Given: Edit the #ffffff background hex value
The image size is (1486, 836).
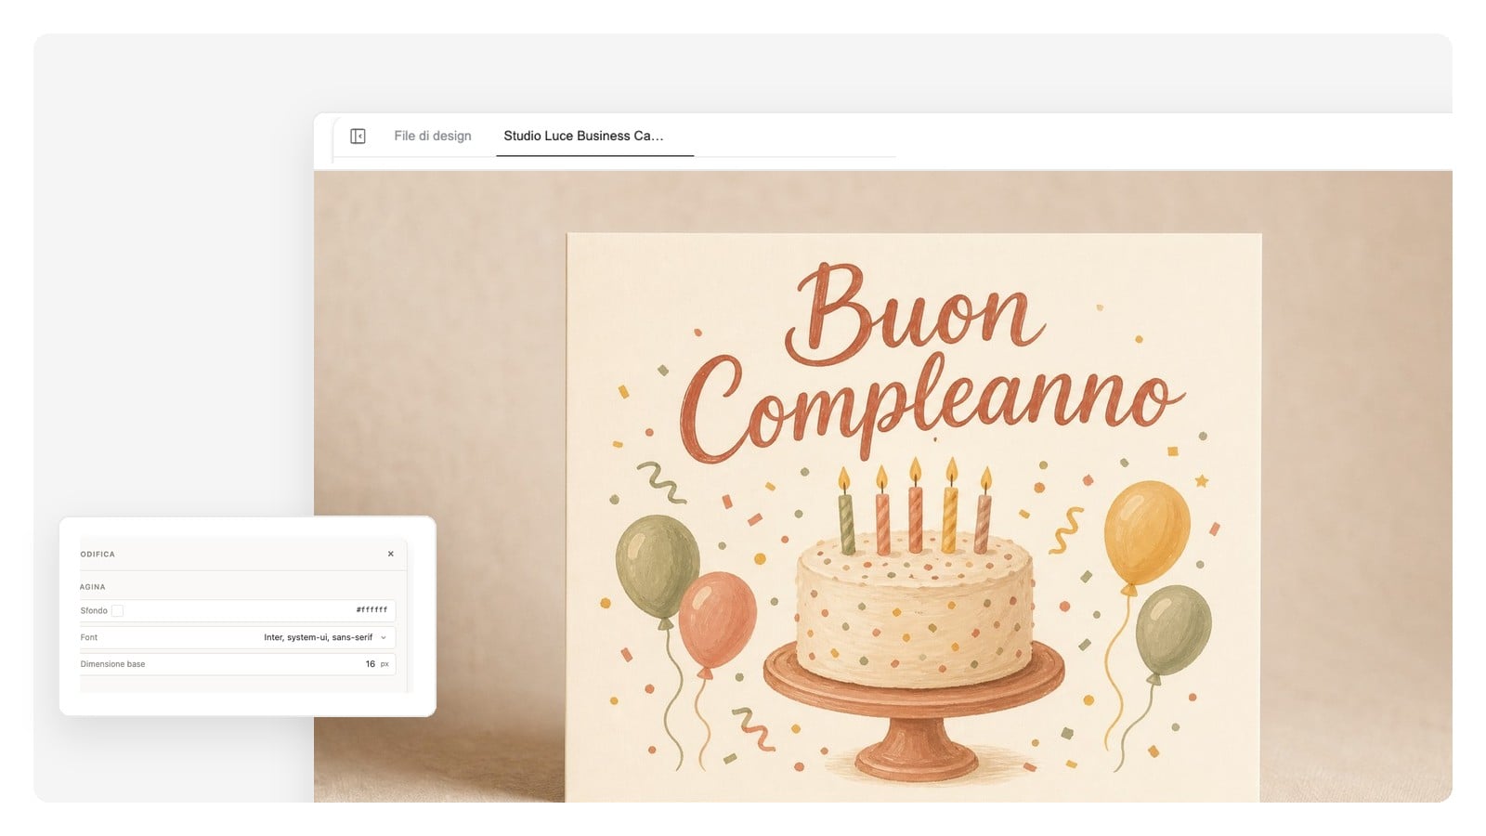Looking at the screenshot, I should click(x=371, y=610).
